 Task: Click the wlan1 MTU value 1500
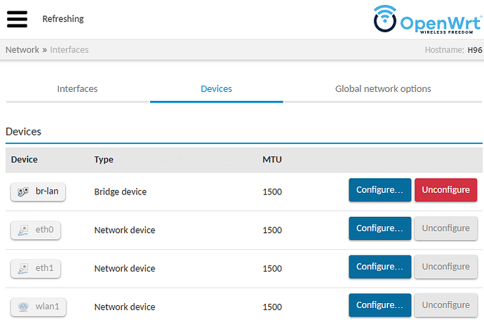272,307
